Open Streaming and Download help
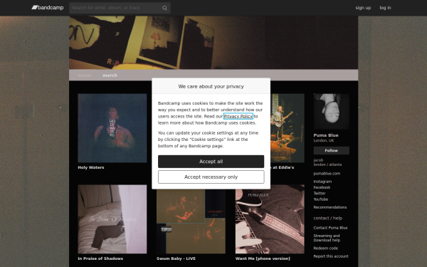This screenshot has height=267, width=427. [327, 238]
